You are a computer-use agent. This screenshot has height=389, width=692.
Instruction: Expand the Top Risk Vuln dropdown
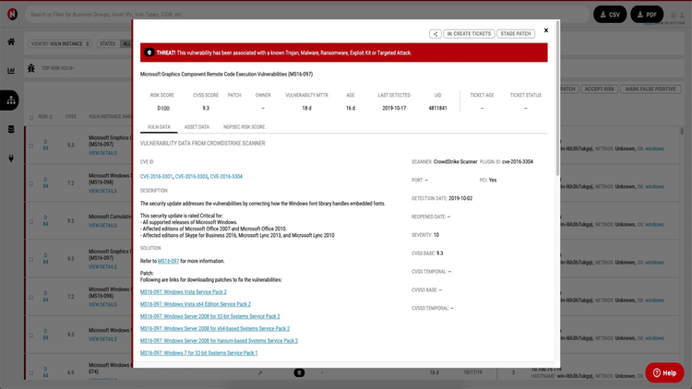click(58, 68)
